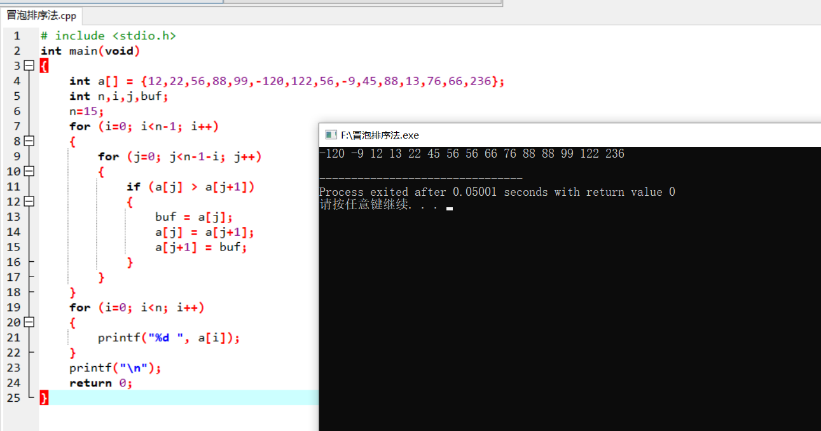
Task: Click the 'if (a[j] > a[j+1])' condition
Action: (190, 186)
